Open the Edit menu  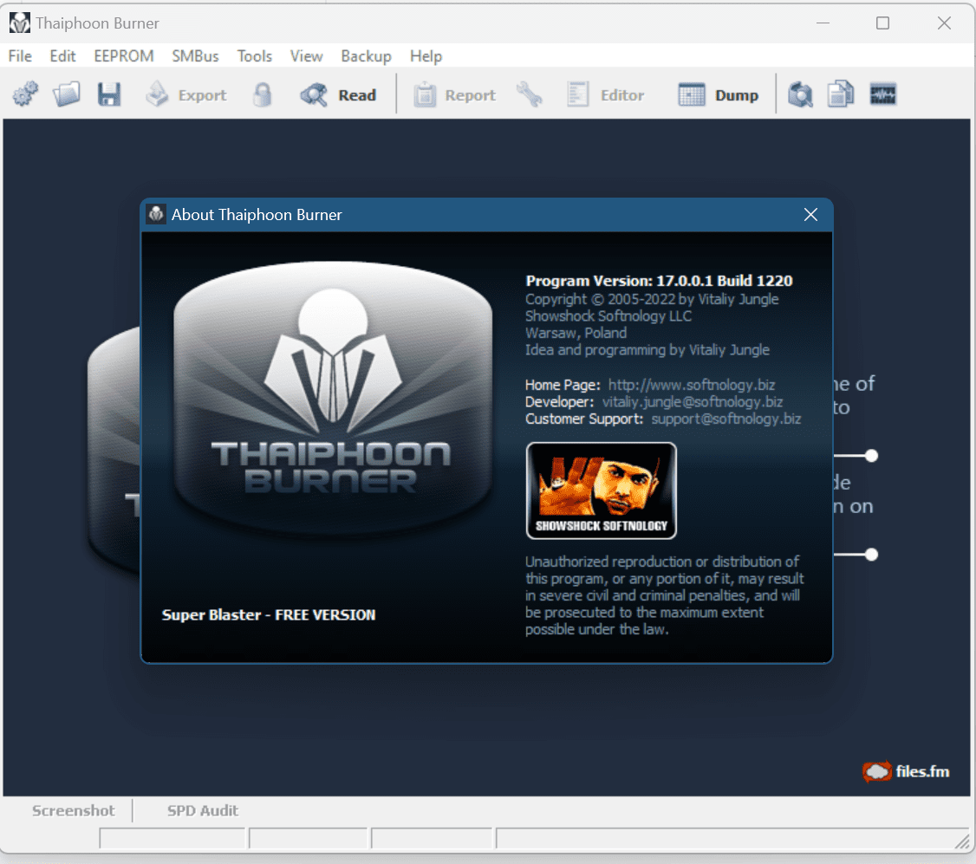click(63, 56)
